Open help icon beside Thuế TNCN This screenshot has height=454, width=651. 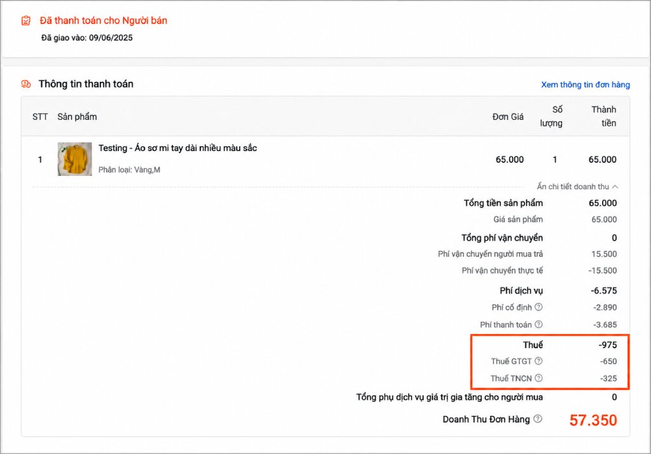[x=538, y=378]
